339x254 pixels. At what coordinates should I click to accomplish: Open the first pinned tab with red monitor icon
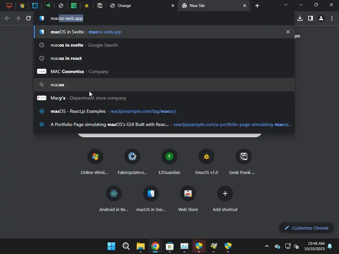(9, 6)
